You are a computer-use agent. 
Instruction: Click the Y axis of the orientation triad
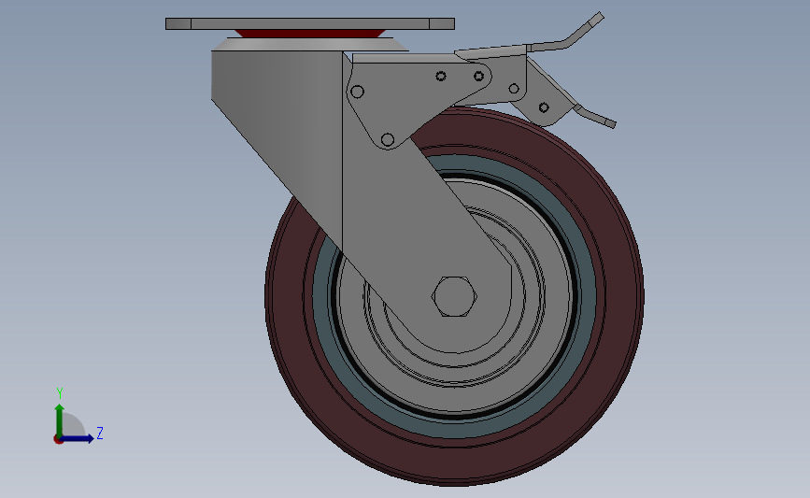click(59, 420)
